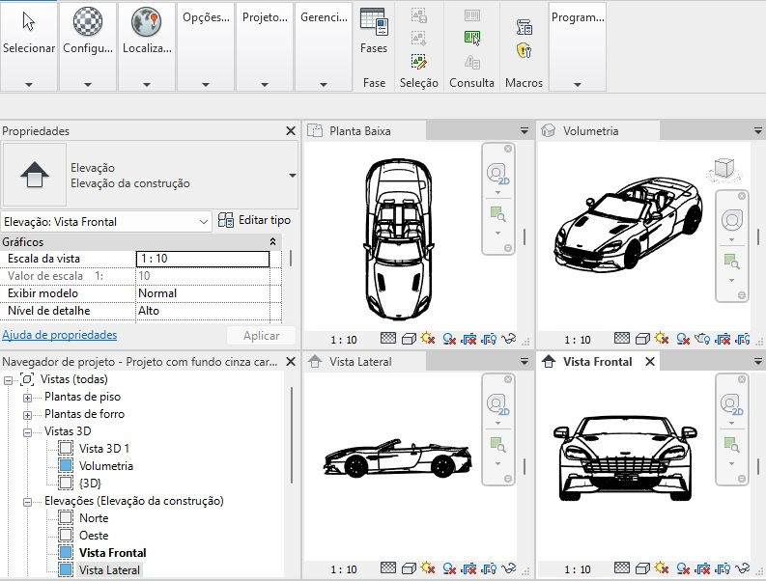This screenshot has width=766, height=581.
Task: Expand the Program panel dropdown
Action: tap(578, 85)
